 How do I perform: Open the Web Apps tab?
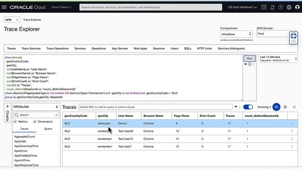140,48
